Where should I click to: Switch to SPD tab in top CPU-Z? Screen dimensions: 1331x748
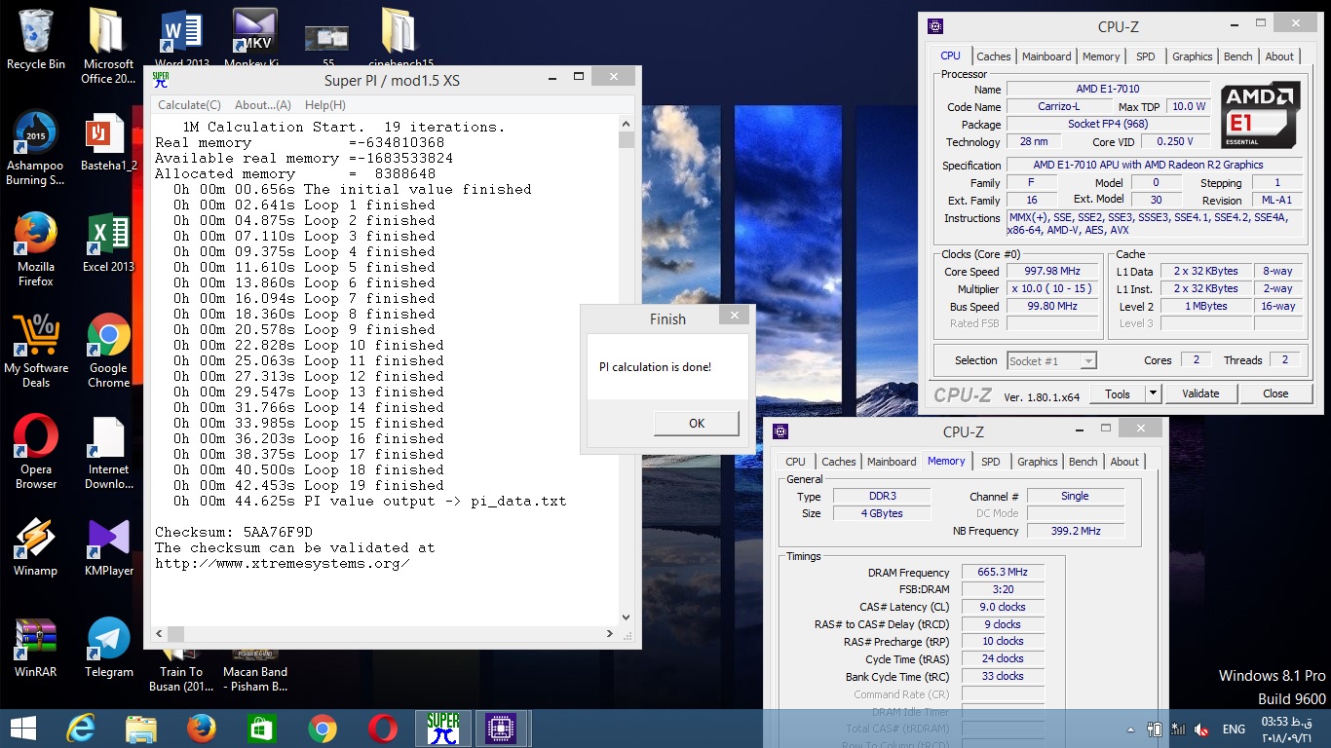[x=1146, y=56]
